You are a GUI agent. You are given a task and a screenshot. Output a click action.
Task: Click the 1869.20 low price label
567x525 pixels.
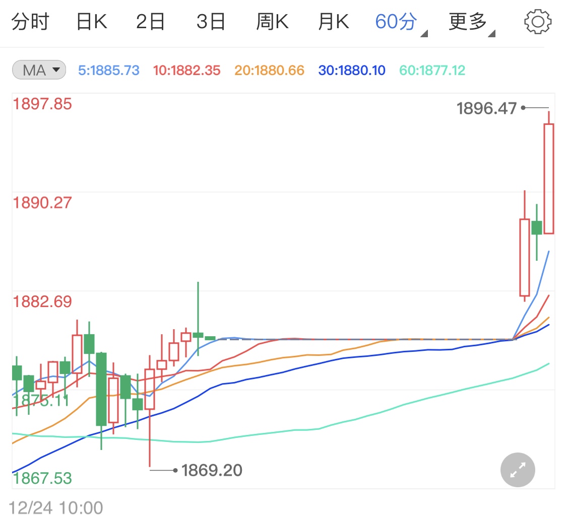212,470
